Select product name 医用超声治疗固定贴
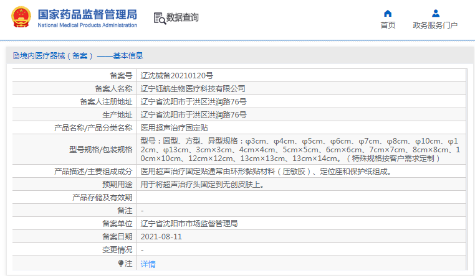 pos(174,127)
